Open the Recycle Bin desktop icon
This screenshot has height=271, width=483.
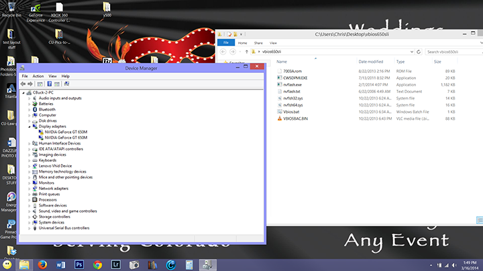(11, 9)
